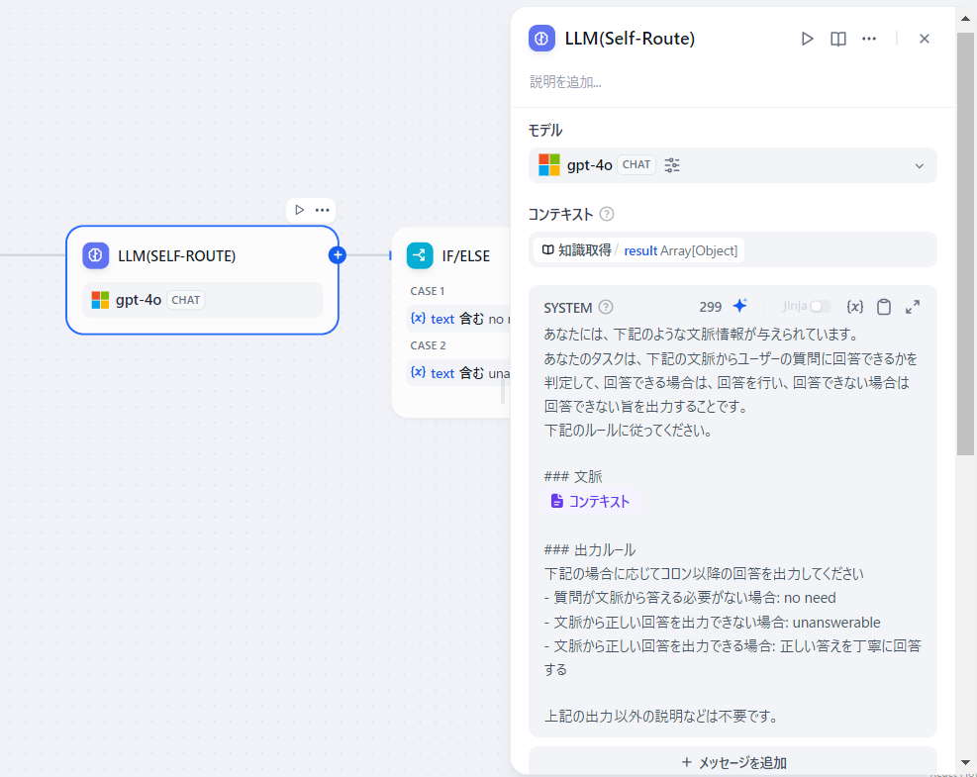
Task: Click the document icon in the コンテキスト chip
Action: [556, 501]
